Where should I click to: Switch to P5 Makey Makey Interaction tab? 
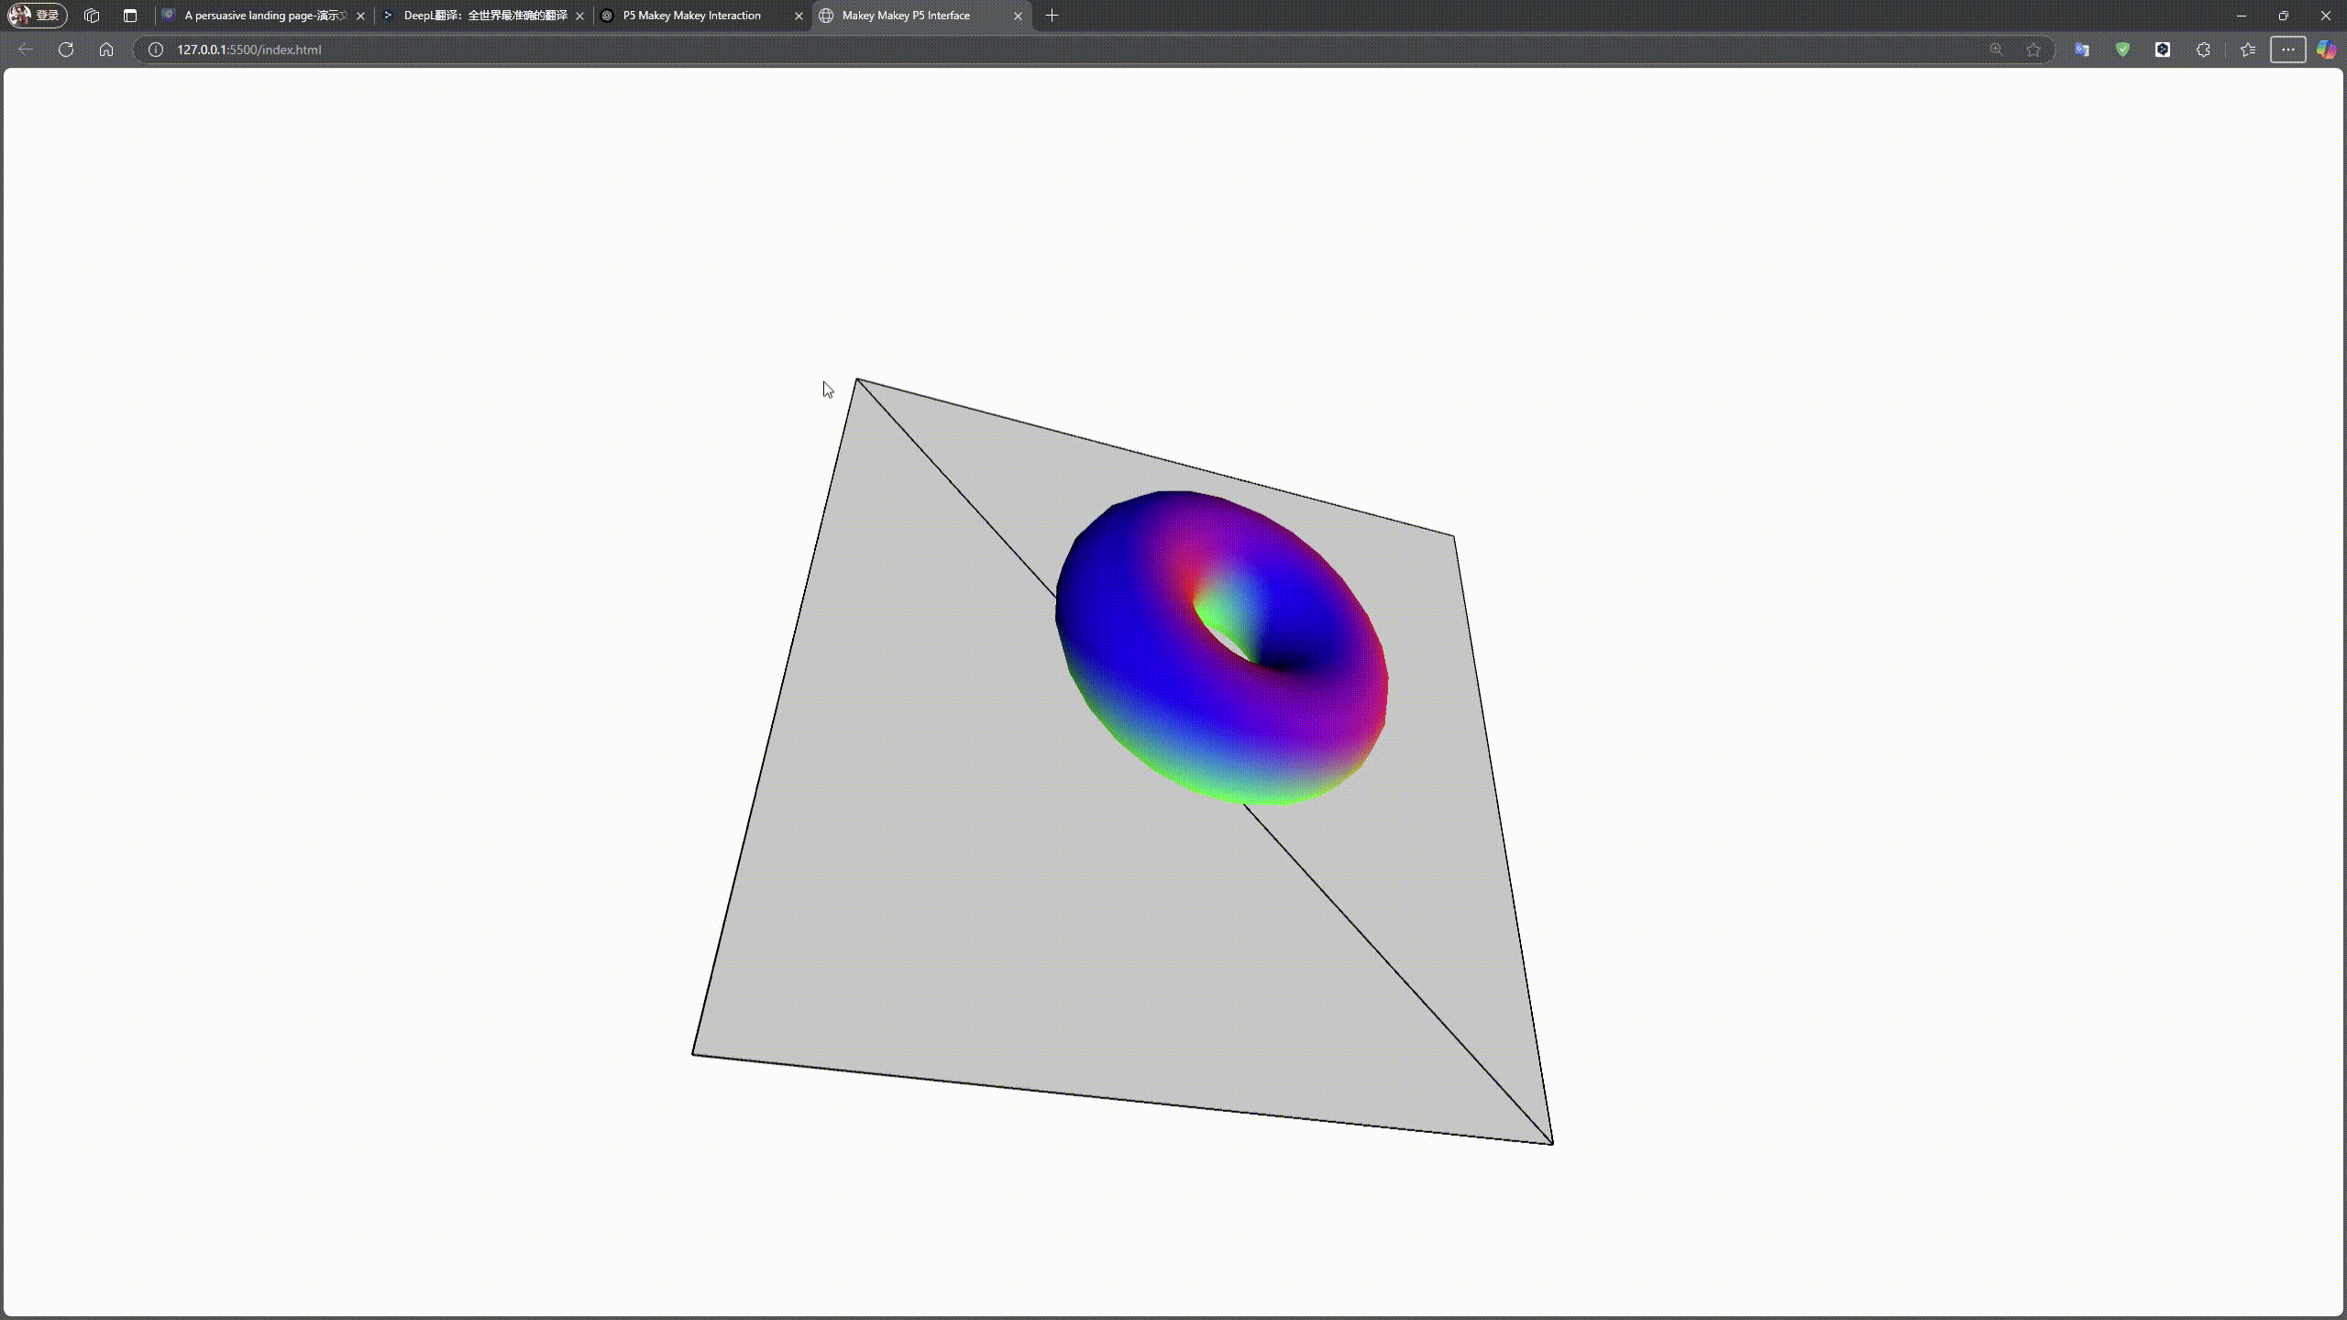tap(692, 16)
